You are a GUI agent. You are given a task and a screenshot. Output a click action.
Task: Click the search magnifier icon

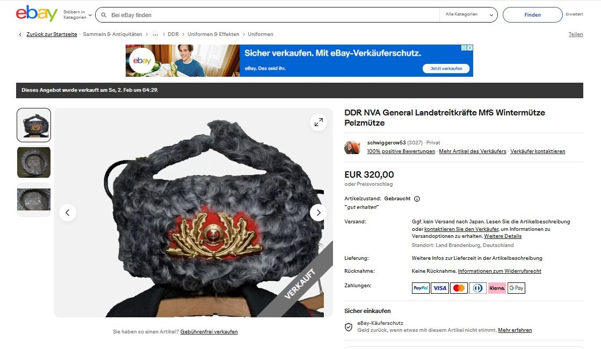pyautogui.click(x=104, y=15)
